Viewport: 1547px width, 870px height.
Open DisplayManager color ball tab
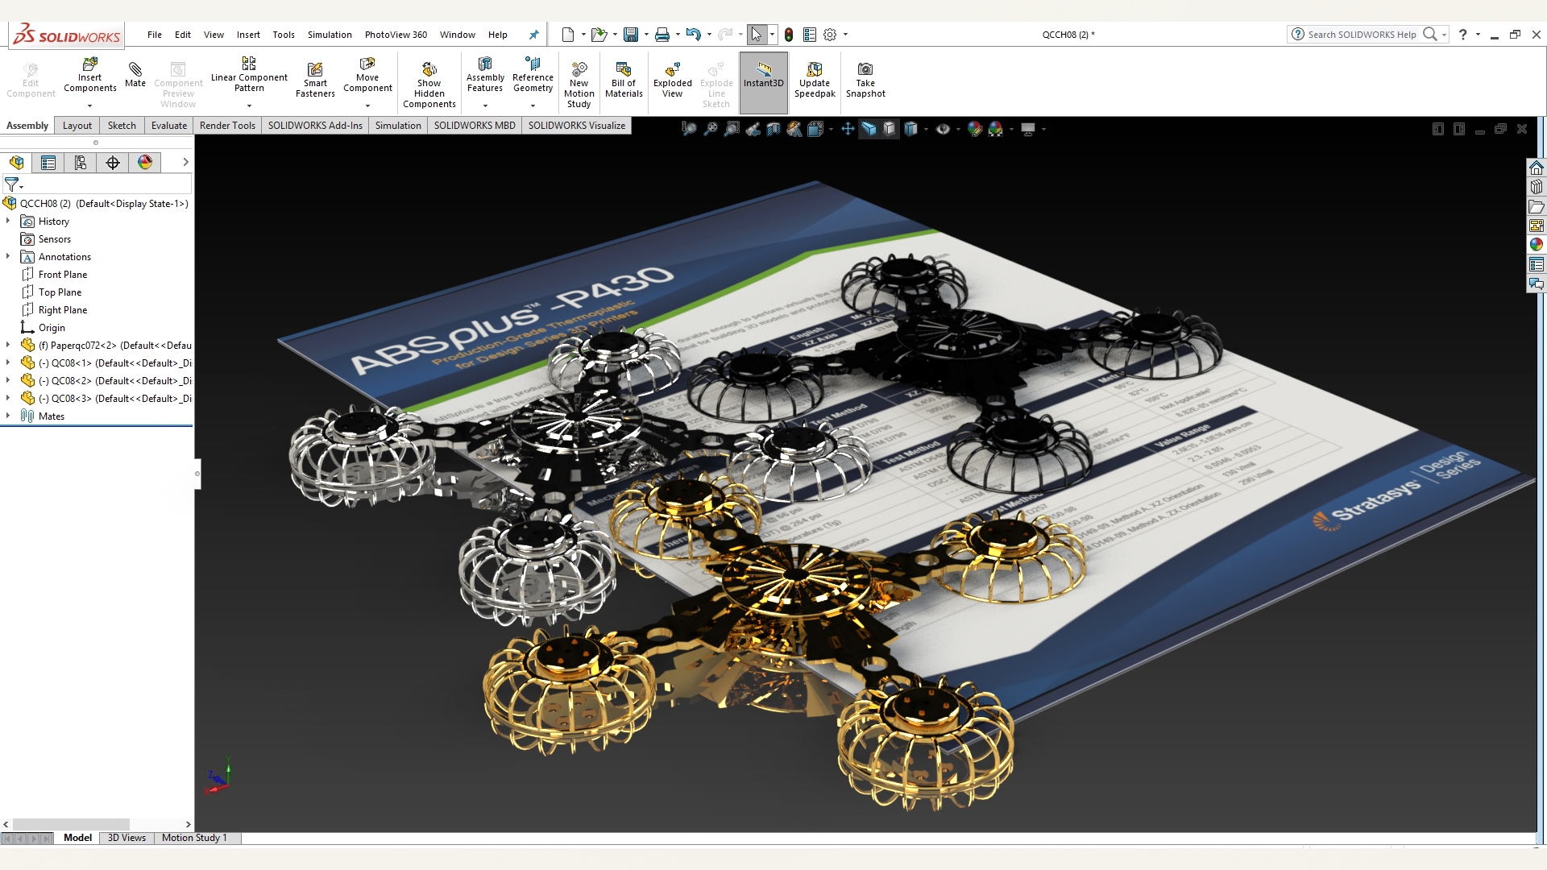pyautogui.click(x=145, y=163)
